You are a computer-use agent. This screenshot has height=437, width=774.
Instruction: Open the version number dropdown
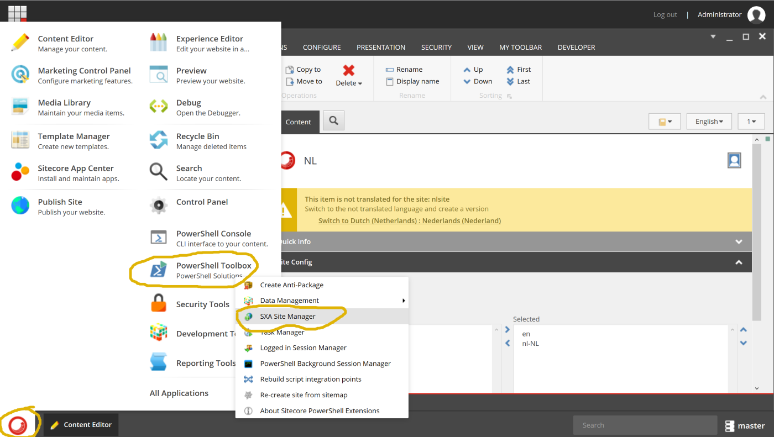pyautogui.click(x=751, y=122)
